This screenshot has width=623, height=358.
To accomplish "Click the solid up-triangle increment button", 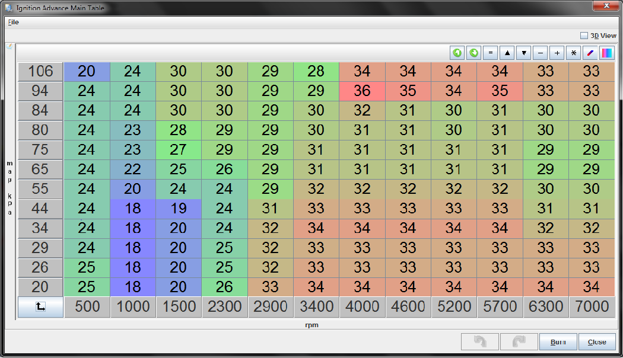I will point(507,53).
